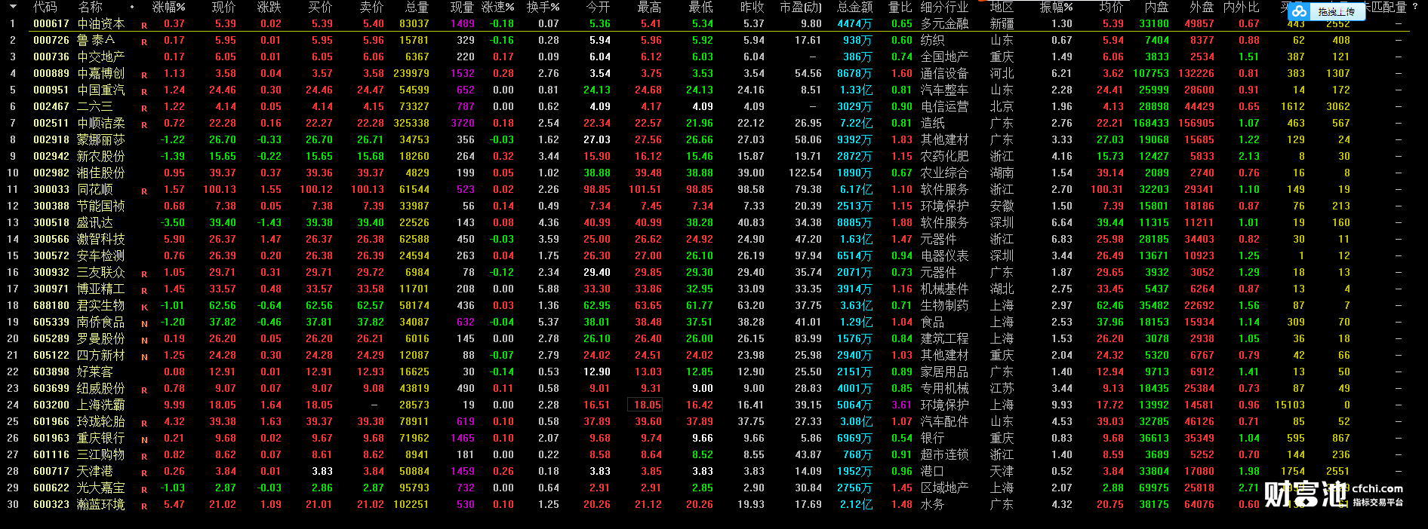Click the 现量 column header

coord(462,7)
